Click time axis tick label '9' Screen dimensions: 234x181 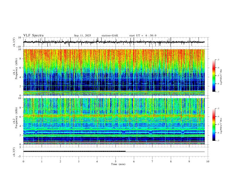click(x=189, y=161)
